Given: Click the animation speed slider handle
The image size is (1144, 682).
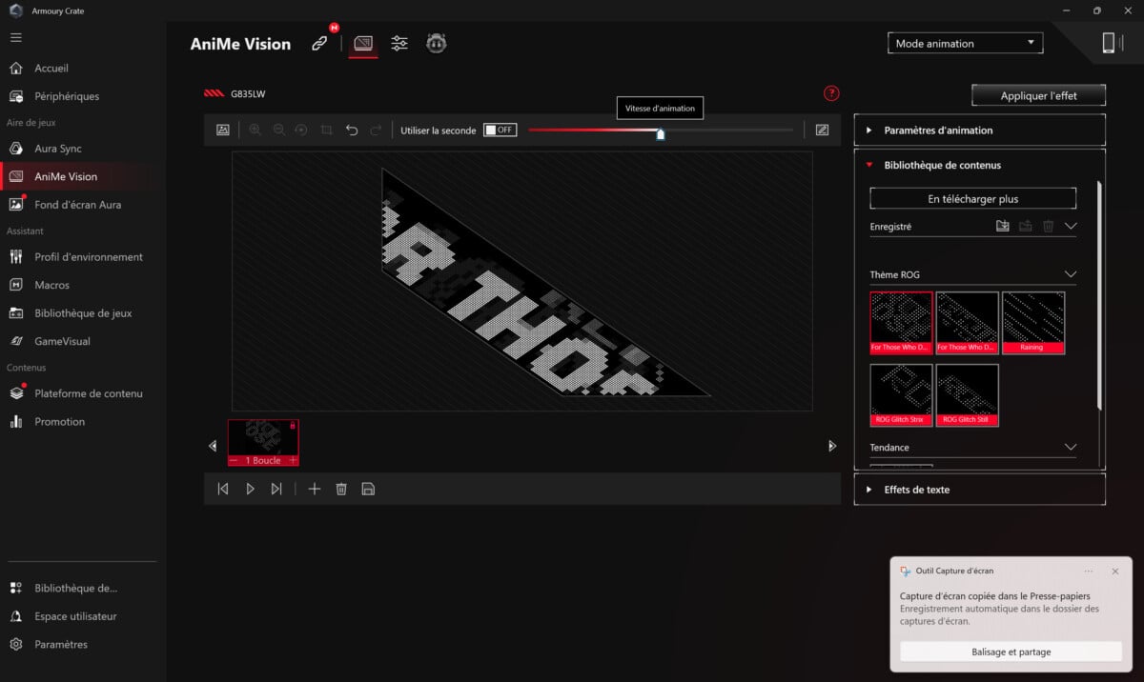Looking at the screenshot, I should coord(661,133).
